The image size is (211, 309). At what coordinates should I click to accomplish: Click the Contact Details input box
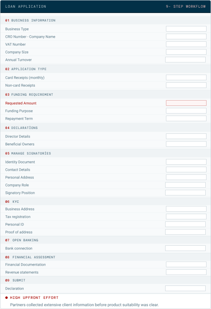tap(186, 170)
